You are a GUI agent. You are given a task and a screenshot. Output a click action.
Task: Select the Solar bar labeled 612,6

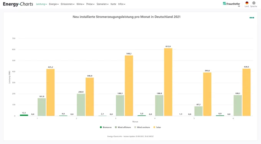click(x=168, y=82)
